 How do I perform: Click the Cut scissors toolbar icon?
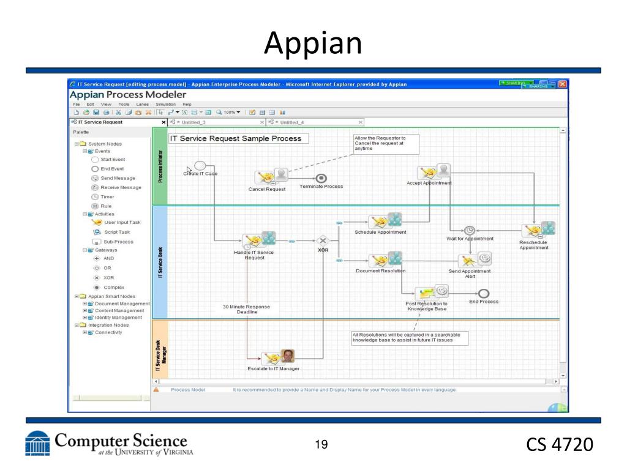point(118,113)
